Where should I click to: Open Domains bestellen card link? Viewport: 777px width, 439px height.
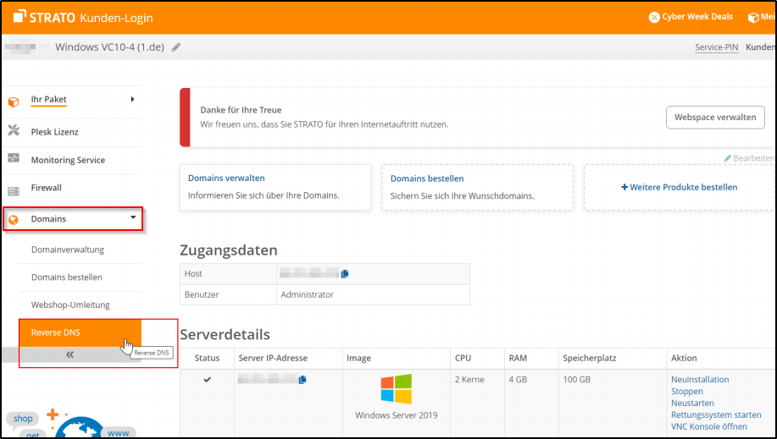[427, 178]
